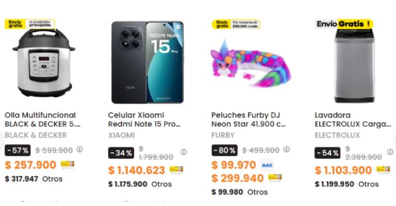Click card icon beside $1.103.900 price
This screenshot has height=206, width=396.
tap(383, 170)
